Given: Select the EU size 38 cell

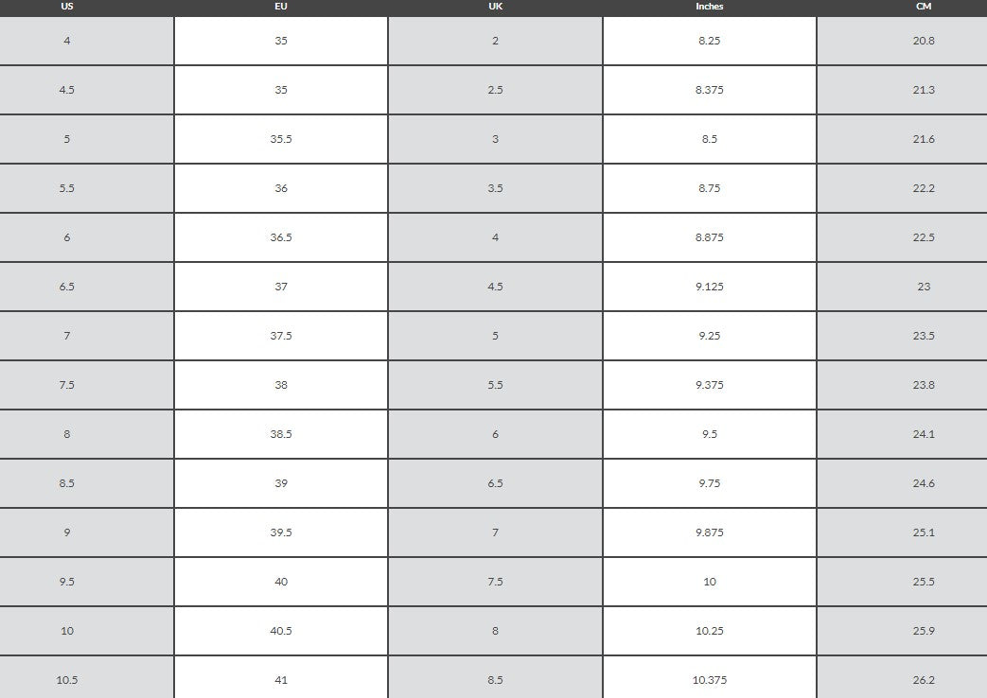Looking at the screenshot, I should 281,385.
